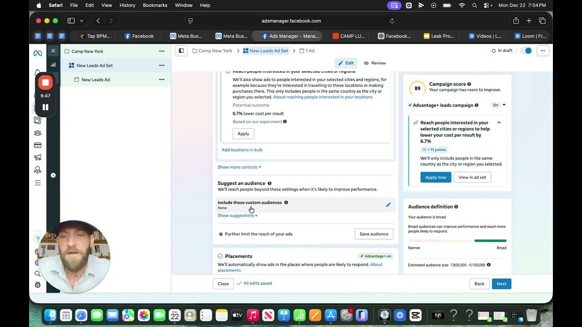Viewport: 582px width, 327px height.
Task: Click Apply button in locations suggestion
Action: coord(243,134)
